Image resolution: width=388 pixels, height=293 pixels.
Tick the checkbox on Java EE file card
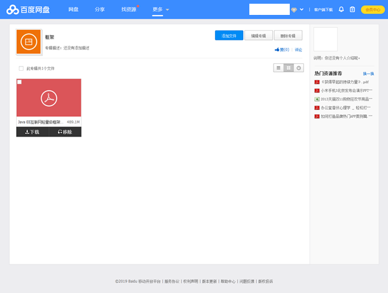tap(19, 82)
